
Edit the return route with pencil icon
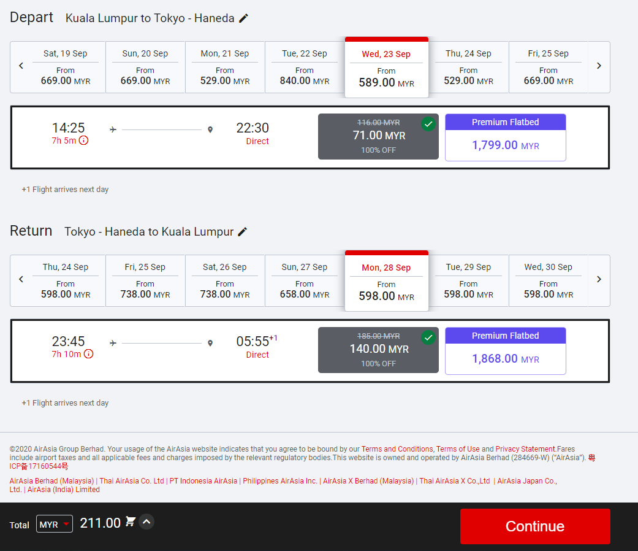click(243, 232)
